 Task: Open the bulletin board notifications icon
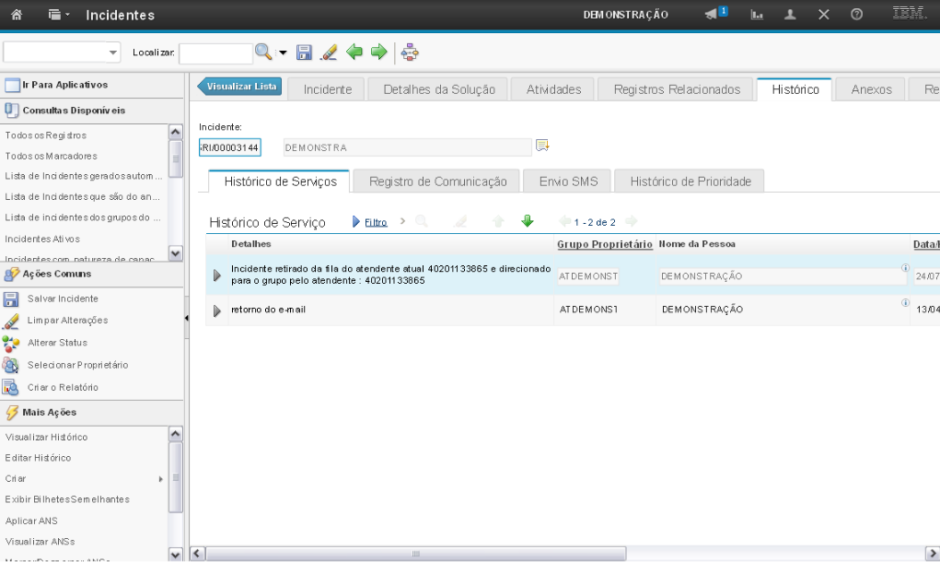pos(715,15)
